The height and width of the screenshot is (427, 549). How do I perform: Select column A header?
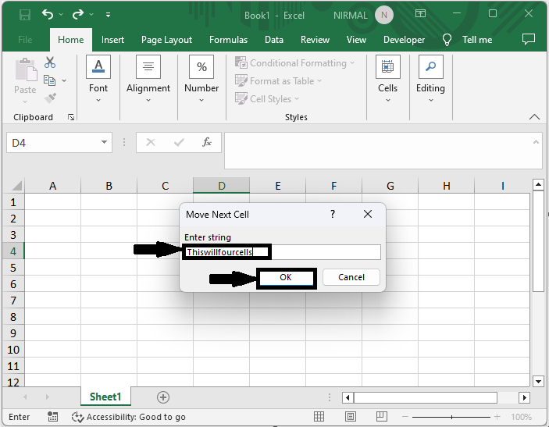(52, 186)
